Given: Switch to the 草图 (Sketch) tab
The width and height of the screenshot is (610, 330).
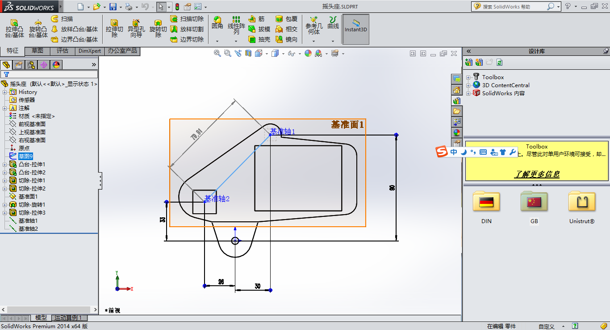Looking at the screenshot, I should 38,51.
